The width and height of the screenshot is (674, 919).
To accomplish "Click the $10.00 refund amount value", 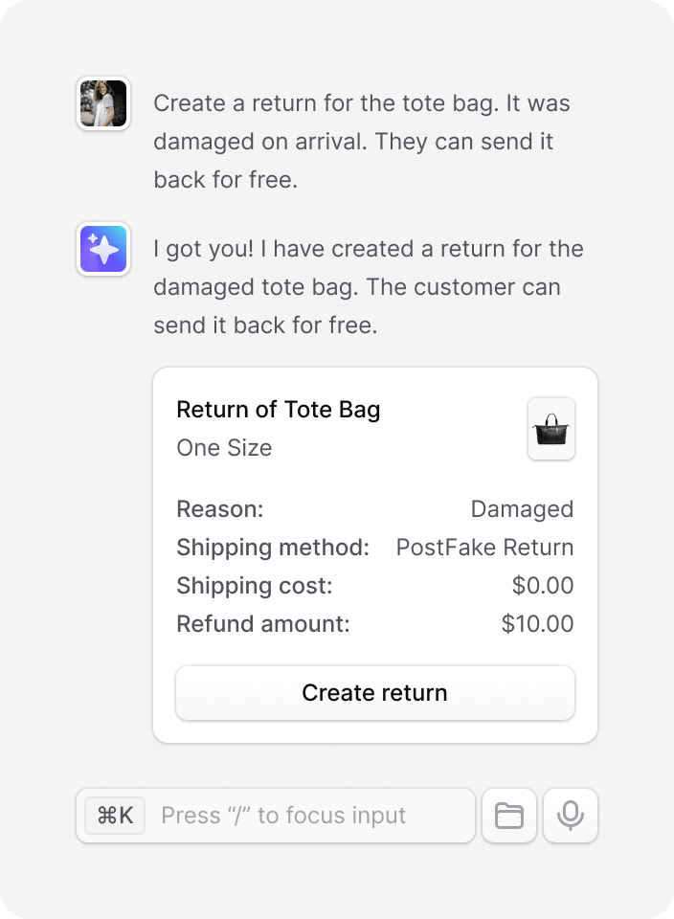I will (x=537, y=624).
